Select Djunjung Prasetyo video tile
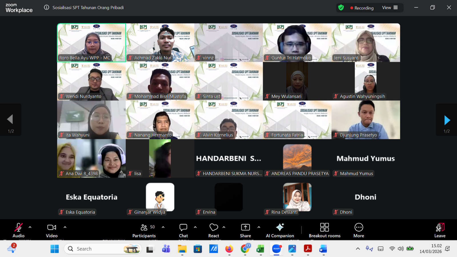 pos(366,120)
